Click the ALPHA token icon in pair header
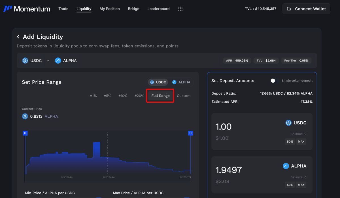This screenshot has width=340, height=198. point(58,61)
